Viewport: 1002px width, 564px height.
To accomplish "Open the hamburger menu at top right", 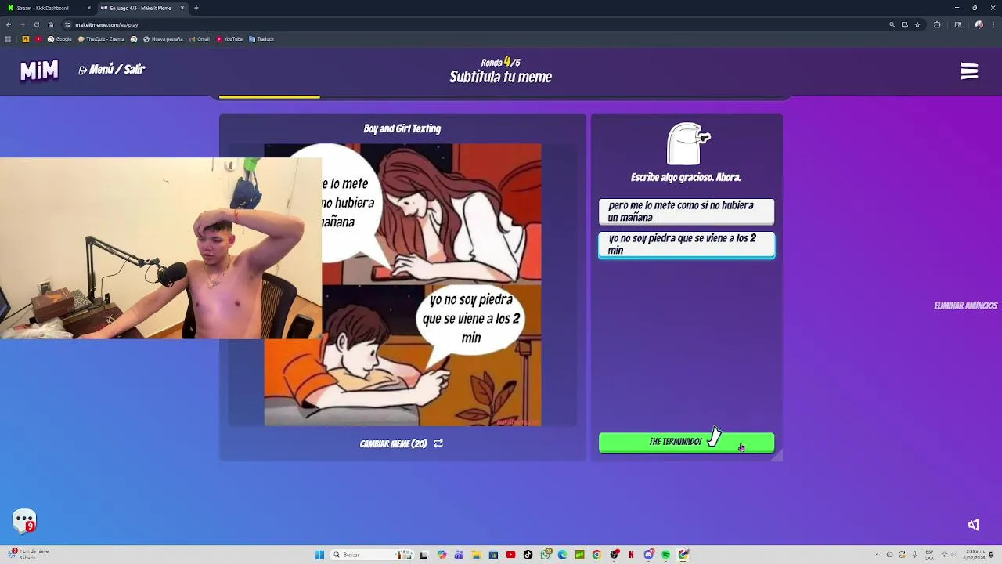I will [x=969, y=71].
